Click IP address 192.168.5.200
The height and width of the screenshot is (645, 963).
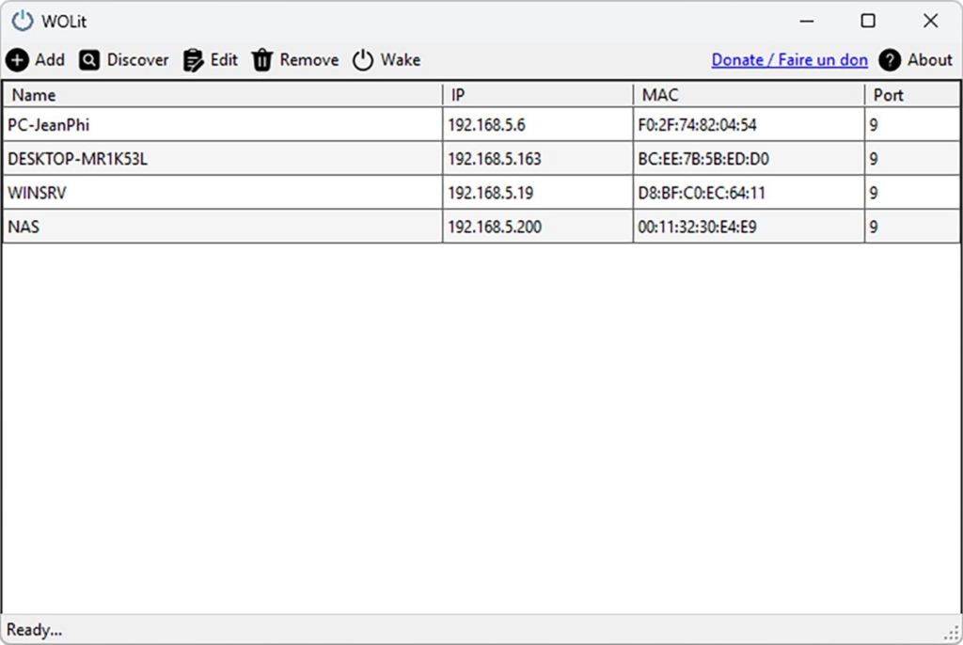coord(495,227)
